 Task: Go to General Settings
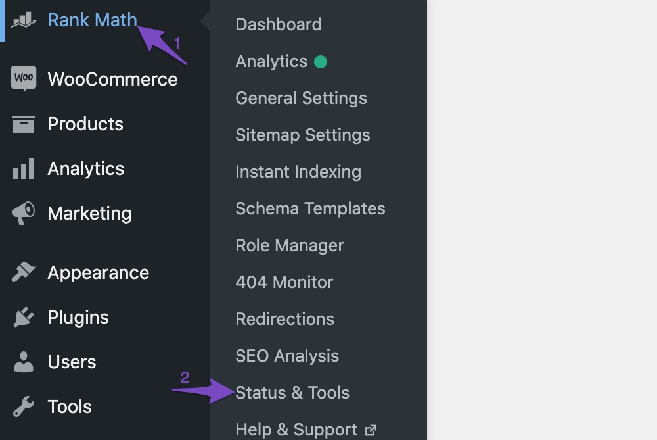coord(302,98)
